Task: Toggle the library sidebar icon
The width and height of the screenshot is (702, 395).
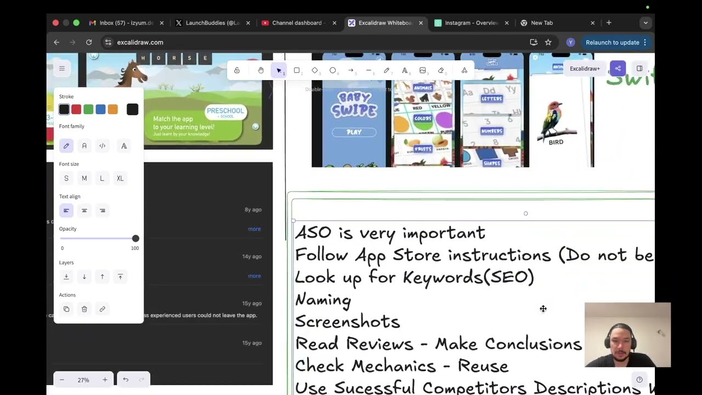Action: pos(639,69)
